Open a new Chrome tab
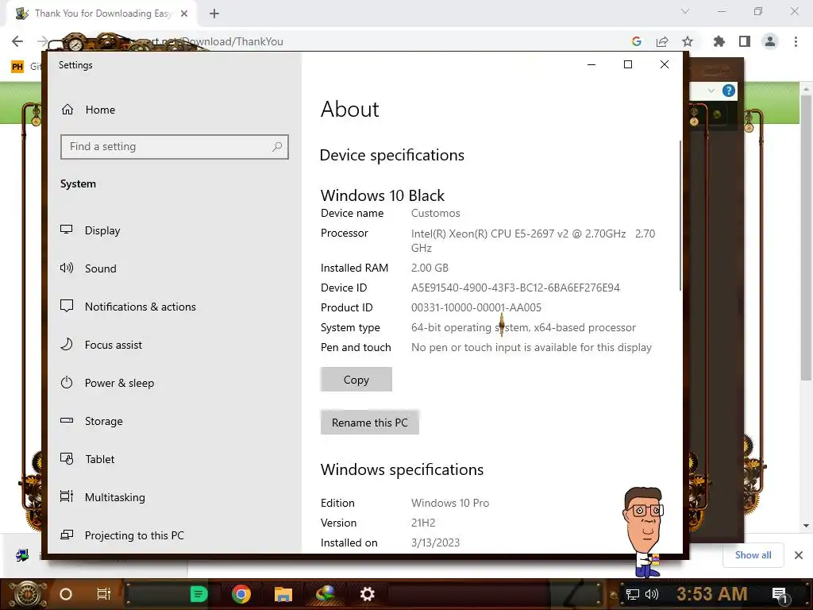813x610 pixels. point(214,14)
